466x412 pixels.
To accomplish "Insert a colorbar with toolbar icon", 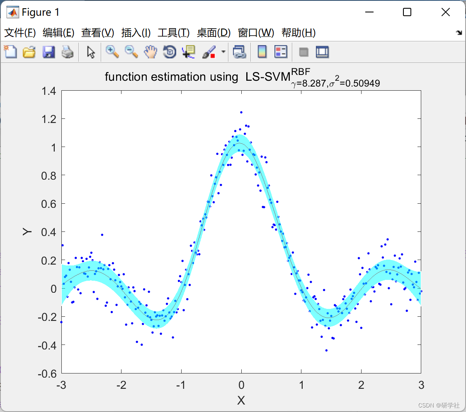I will coord(262,52).
